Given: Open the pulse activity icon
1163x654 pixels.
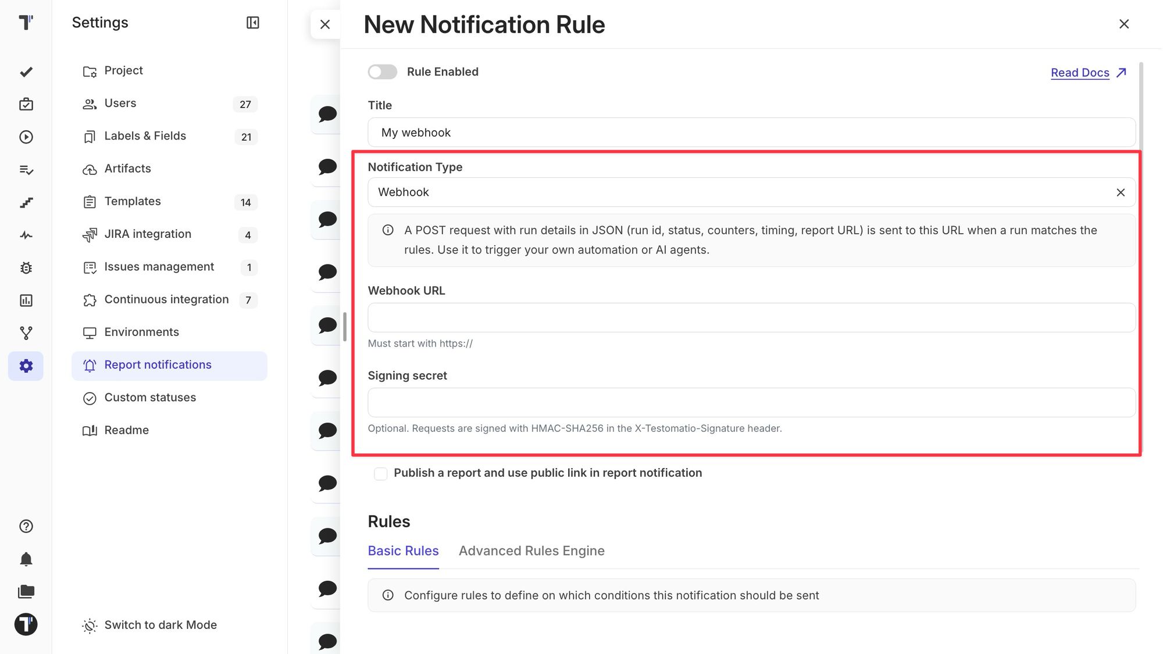Looking at the screenshot, I should click(x=26, y=235).
